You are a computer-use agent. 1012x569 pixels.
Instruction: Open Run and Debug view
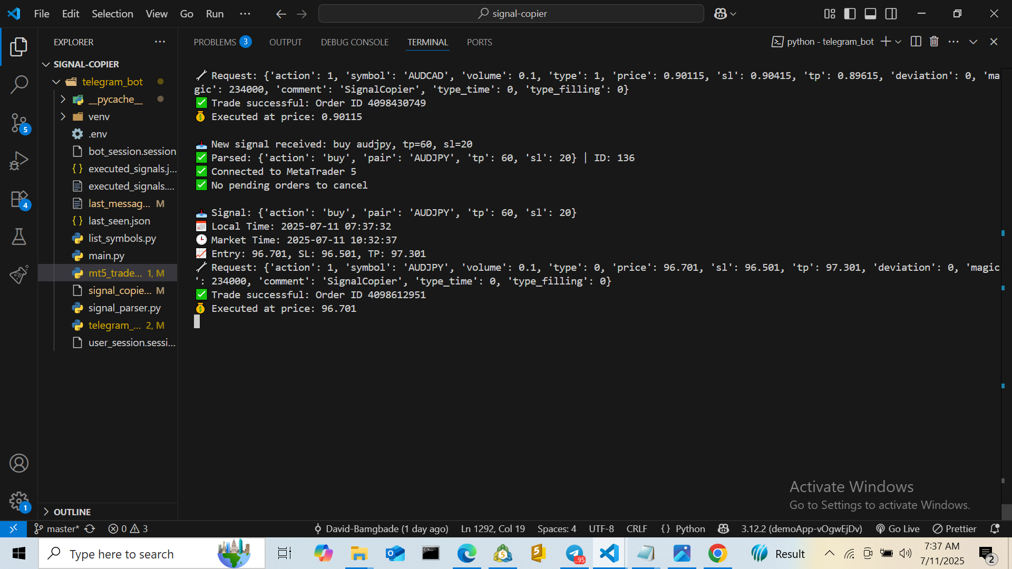[19, 161]
